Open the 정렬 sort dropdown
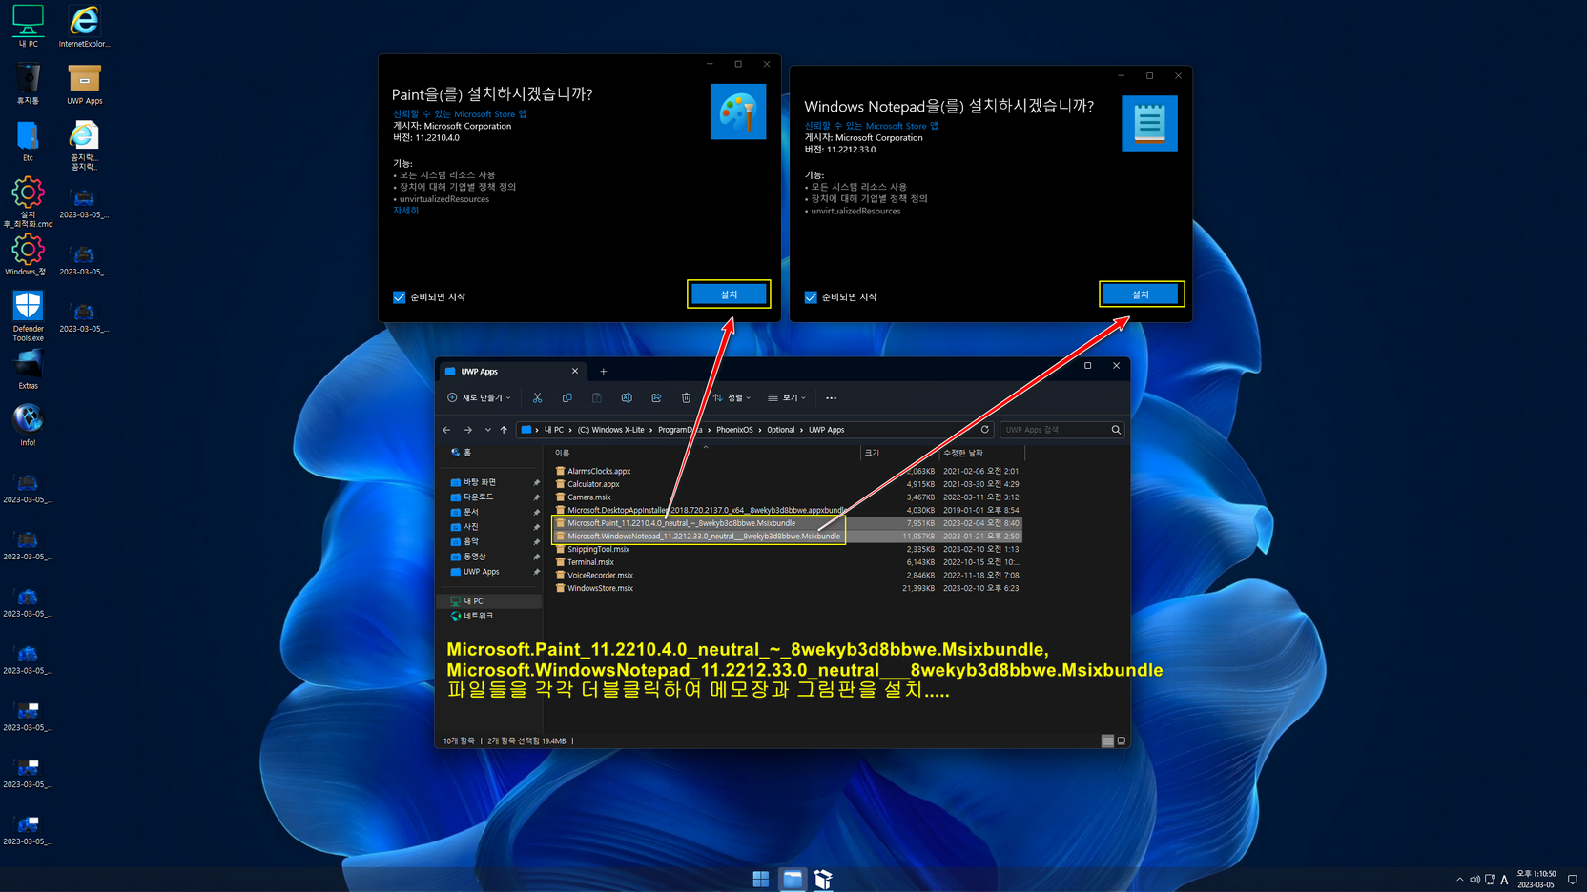This screenshot has width=1587, height=892. [x=732, y=397]
